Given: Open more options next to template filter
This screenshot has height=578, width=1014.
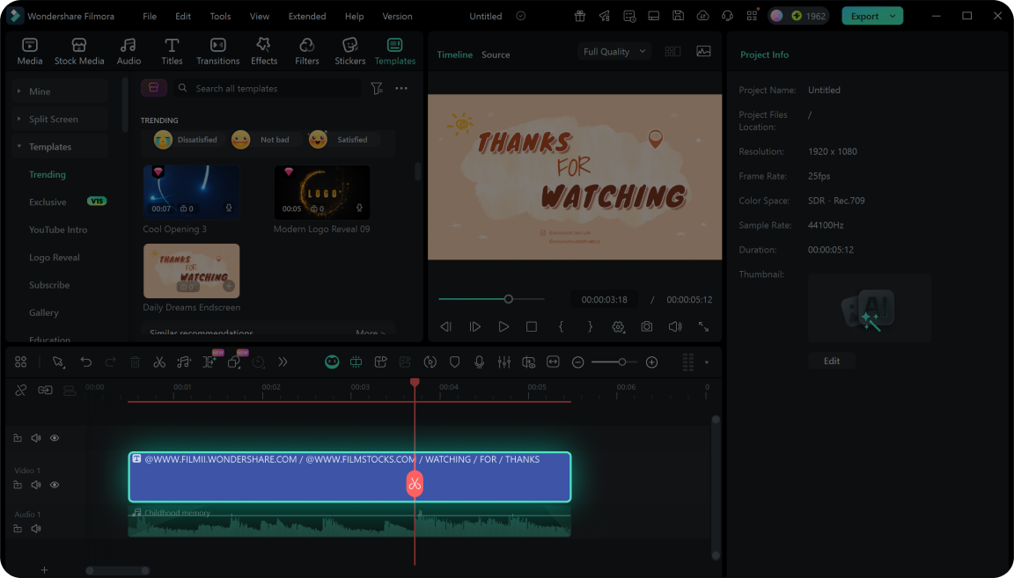Looking at the screenshot, I should tap(401, 89).
